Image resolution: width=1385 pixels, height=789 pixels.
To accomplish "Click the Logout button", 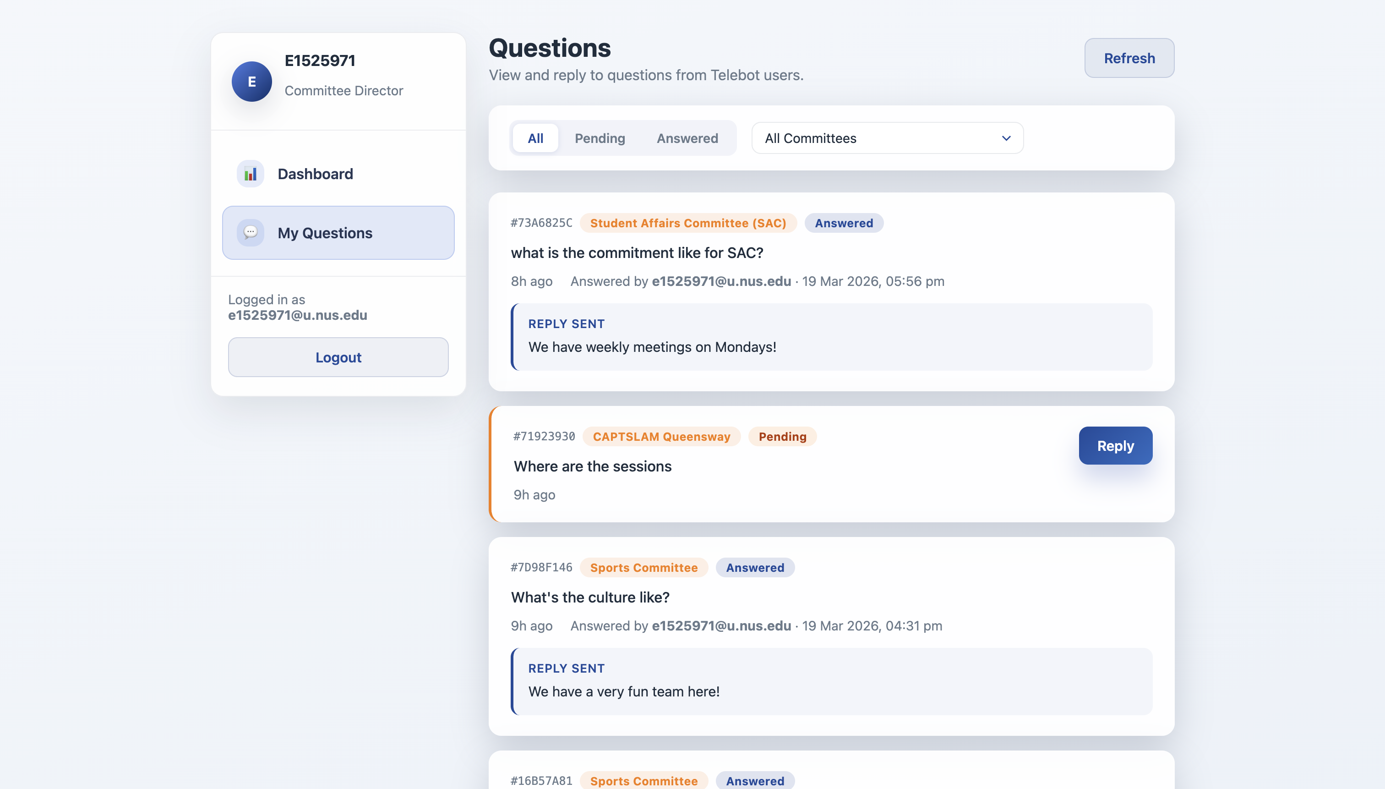I will (338, 357).
